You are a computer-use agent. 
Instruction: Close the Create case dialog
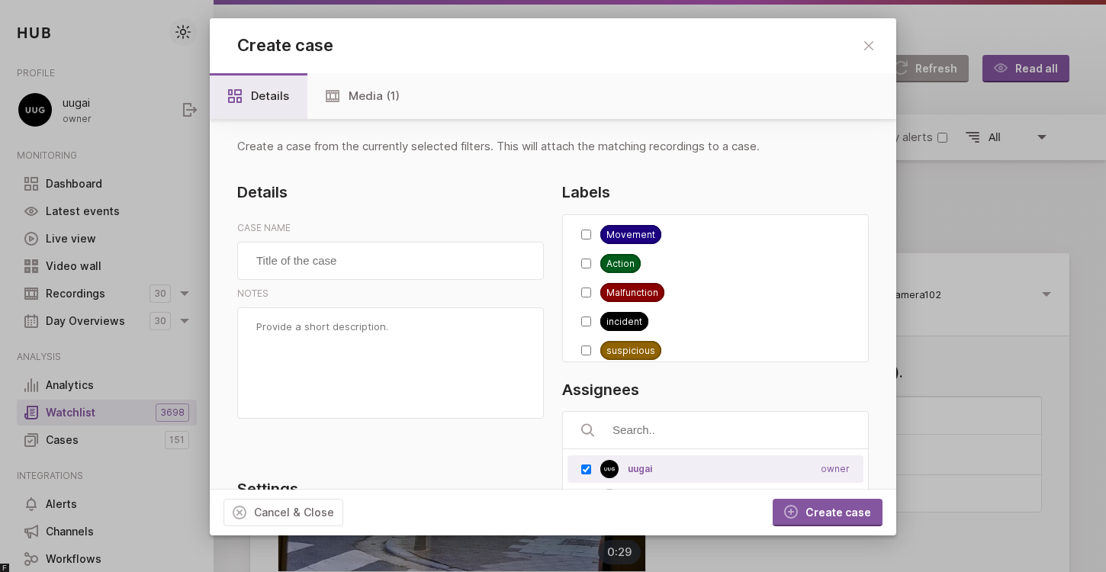pyautogui.click(x=869, y=46)
